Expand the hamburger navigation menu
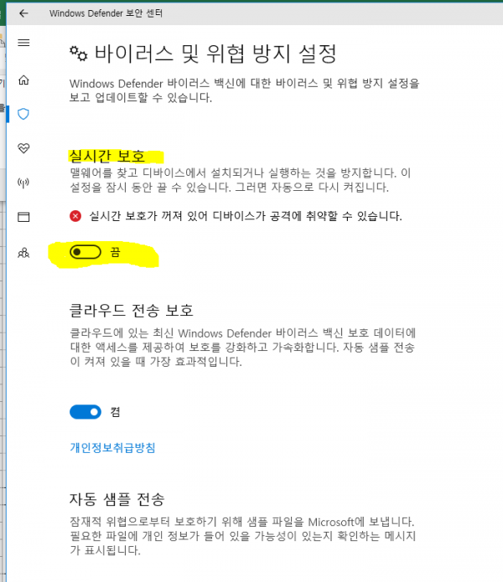503x582 pixels. pos(23,43)
